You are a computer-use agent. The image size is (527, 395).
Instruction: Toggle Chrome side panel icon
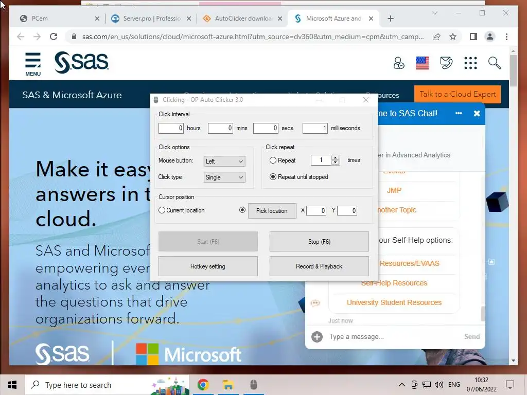click(x=473, y=37)
